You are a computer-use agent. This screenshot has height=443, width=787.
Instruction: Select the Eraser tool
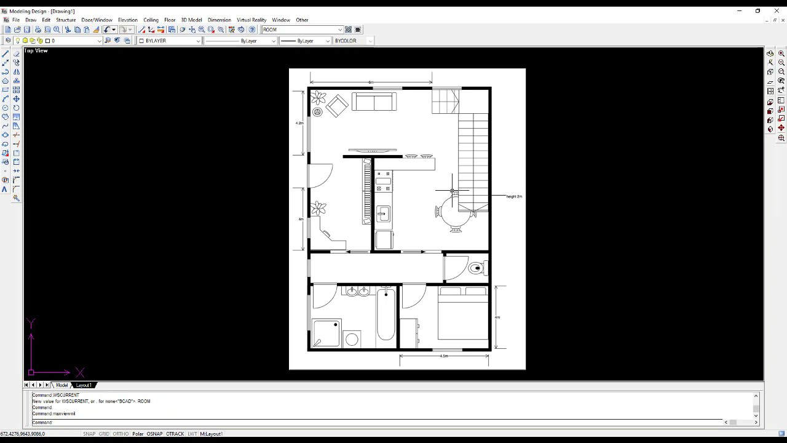click(x=16, y=54)
